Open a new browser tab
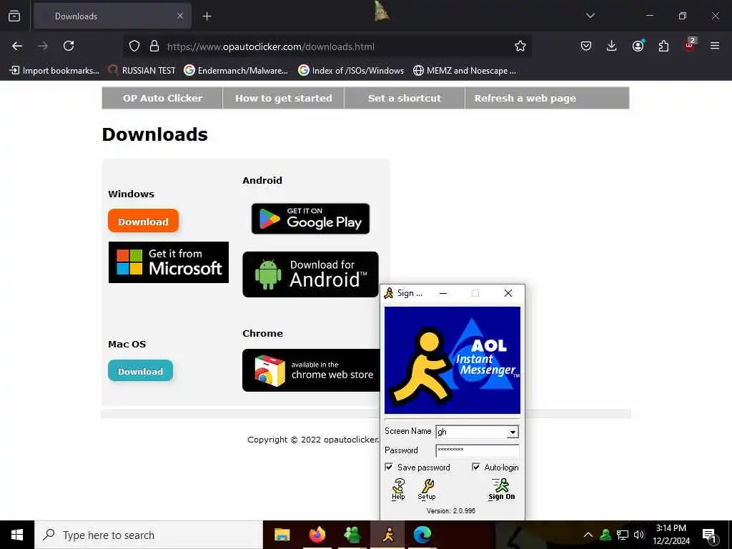Screen dimensions: 732x549 click(x=207, y=16)
